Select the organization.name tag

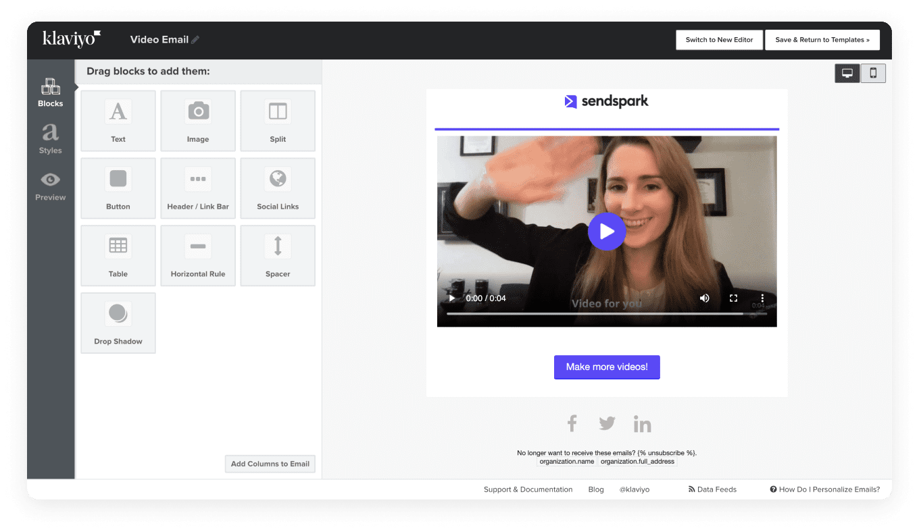567,462
